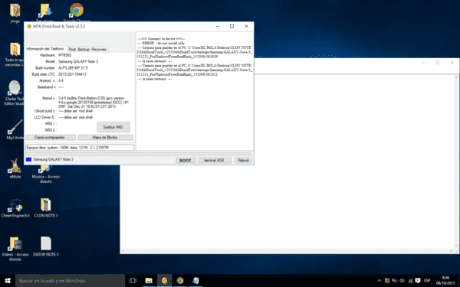The image size is (460, 287).
Task: Click the MTK Droid Tools title bar icon
Action: (x=29, y=26)
